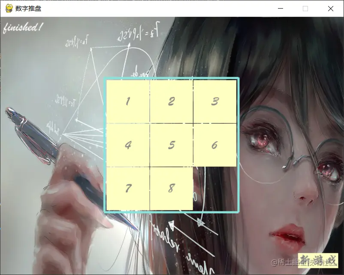Click the "finished!" status text
This screenshot has height=275, width=344.
[x=23, y=27]
